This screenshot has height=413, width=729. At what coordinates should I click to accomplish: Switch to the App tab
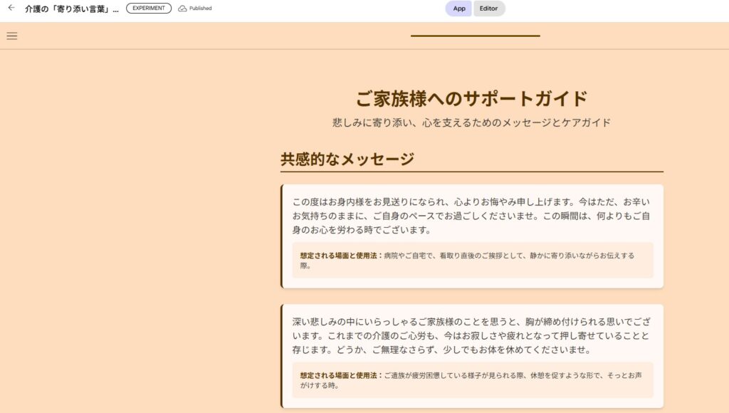pos(459,9)
